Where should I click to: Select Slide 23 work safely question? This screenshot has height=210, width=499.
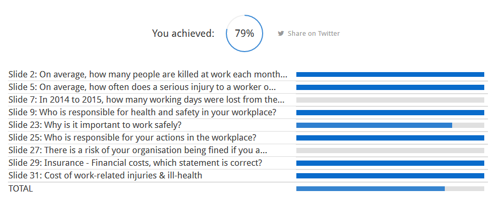point(95,125)
